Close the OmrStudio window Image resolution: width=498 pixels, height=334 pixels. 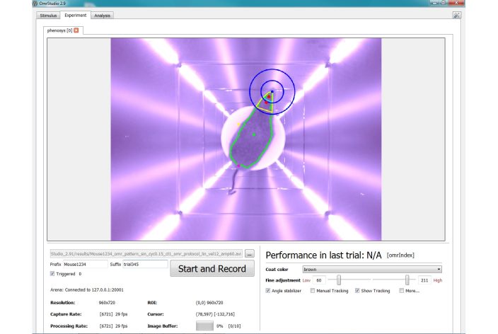pos(456,3)
